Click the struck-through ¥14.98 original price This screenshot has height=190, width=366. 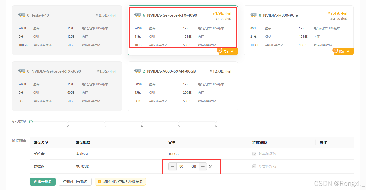tap(339, 19)
